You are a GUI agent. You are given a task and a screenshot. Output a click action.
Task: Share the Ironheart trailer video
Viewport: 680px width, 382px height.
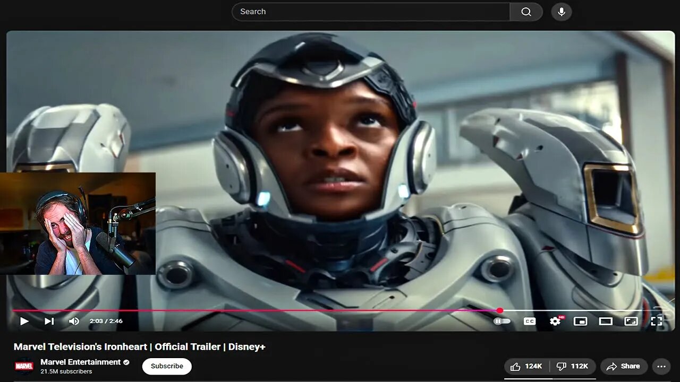tap(624, 366)
